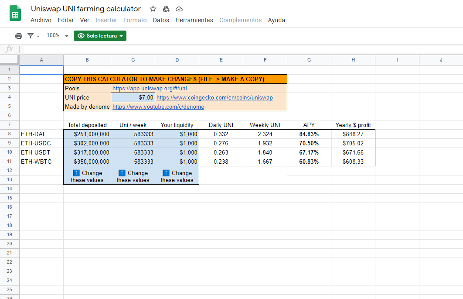Select the ETH-USDT label cell
Screen dimensions: 463x299
pyautogui.click(x=41, y=152)
